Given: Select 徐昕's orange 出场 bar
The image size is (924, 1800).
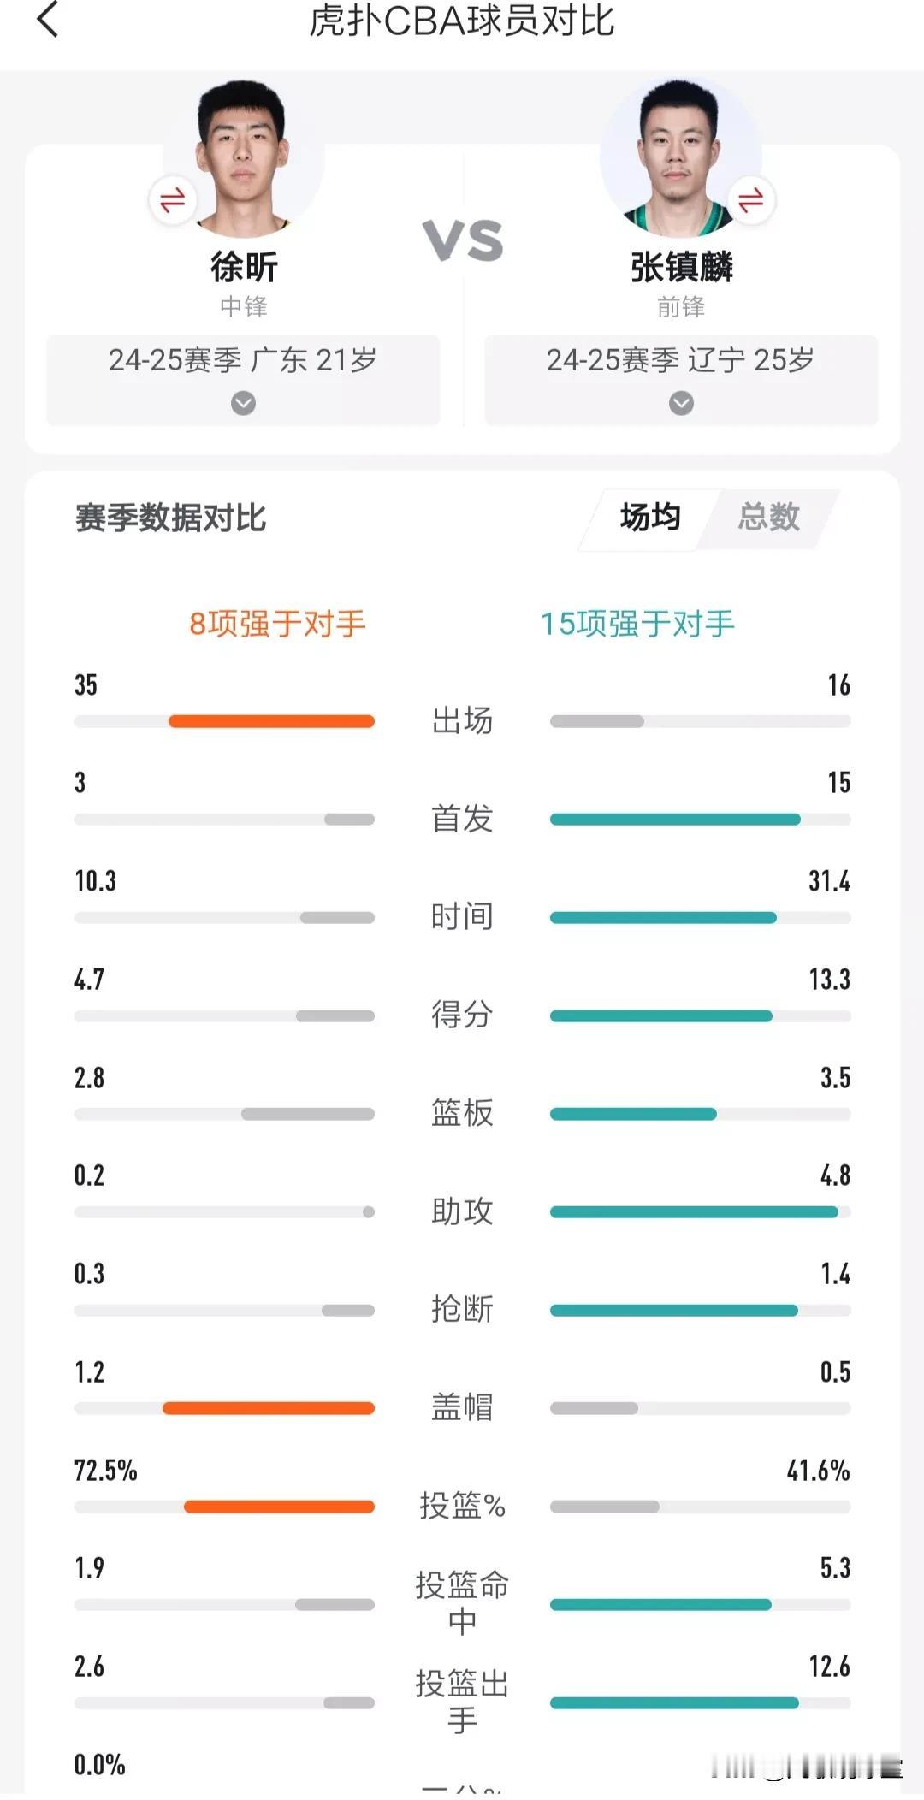Looking at the screenshot, I should (271, 721).
